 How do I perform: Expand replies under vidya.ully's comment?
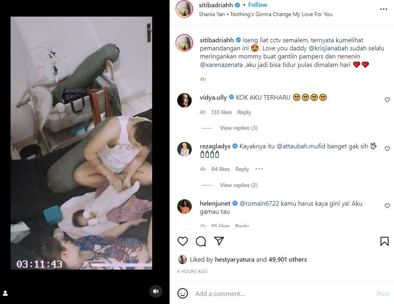click(238, 128)
